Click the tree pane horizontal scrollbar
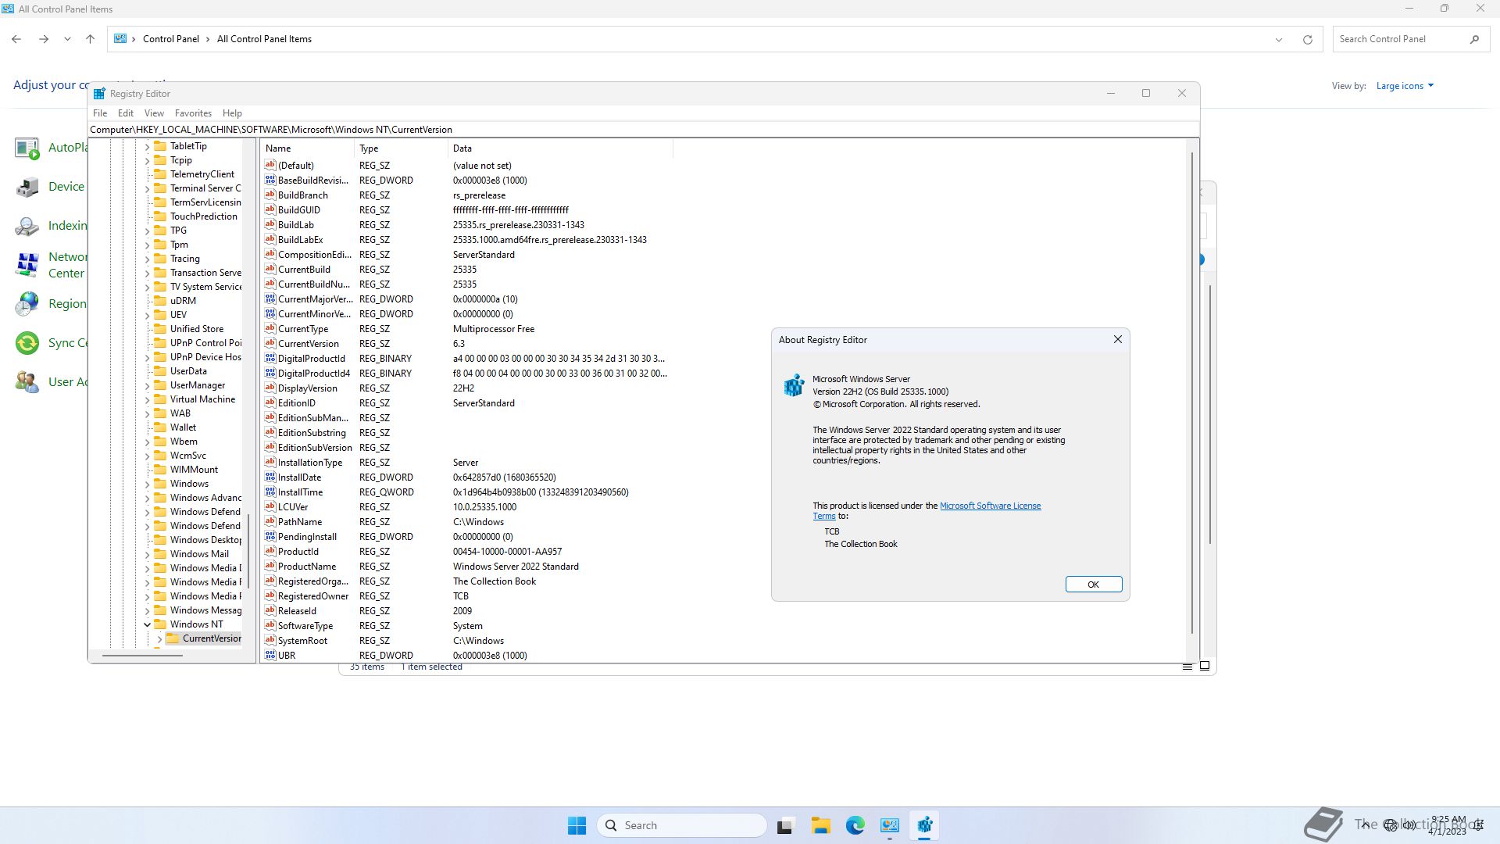The image size is (1500, 844). (143, 656)
